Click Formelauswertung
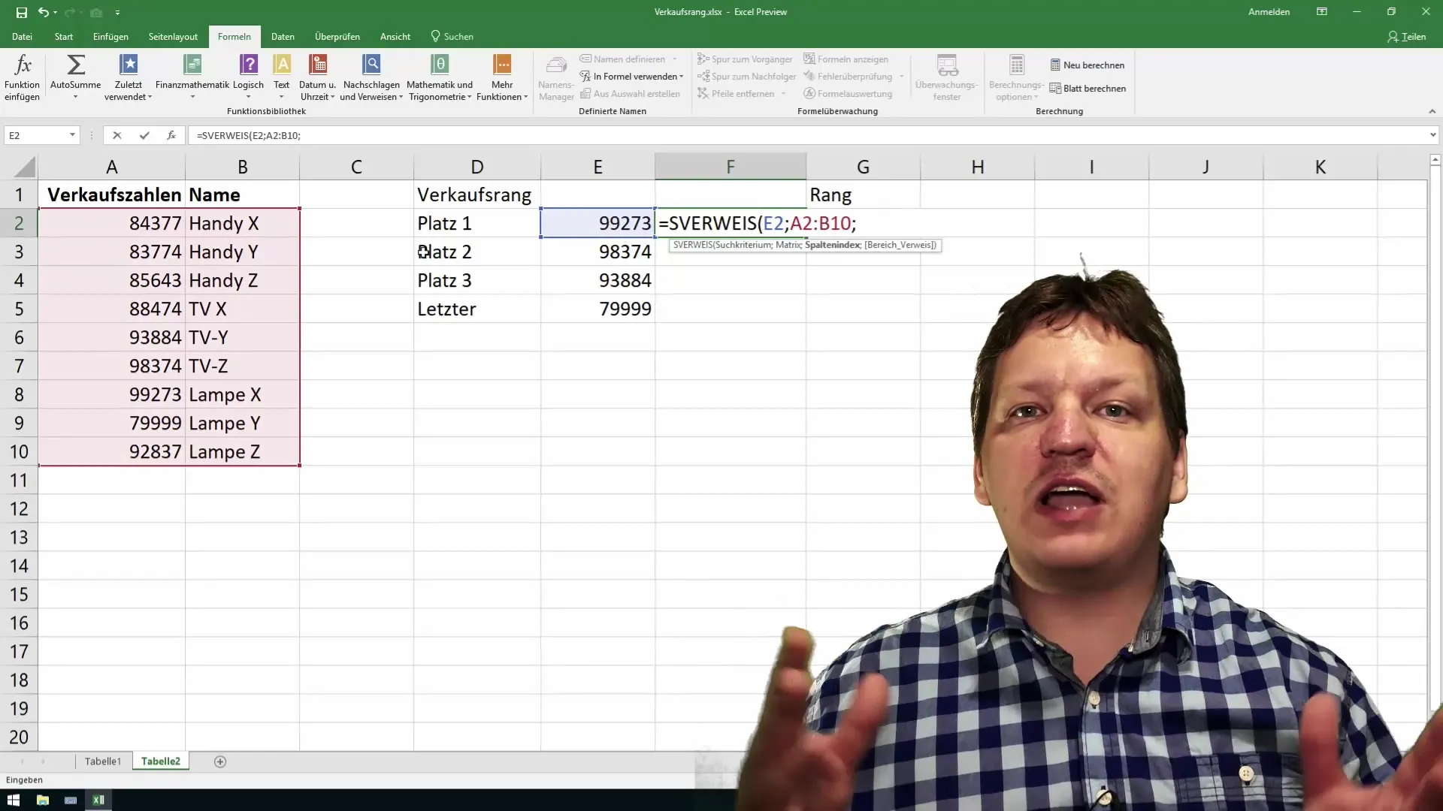This screenshot has height=811, width=1443. [848, 94]
